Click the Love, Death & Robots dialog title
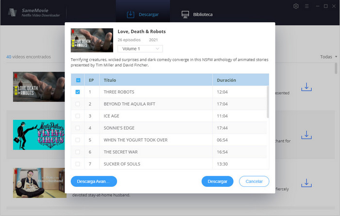The width and height of the screenshot is (340, 216). (x=142, y=32)
